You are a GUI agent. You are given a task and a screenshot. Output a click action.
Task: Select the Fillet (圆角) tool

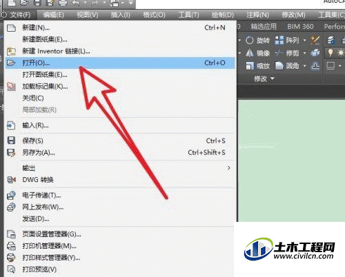coord(287,66)
